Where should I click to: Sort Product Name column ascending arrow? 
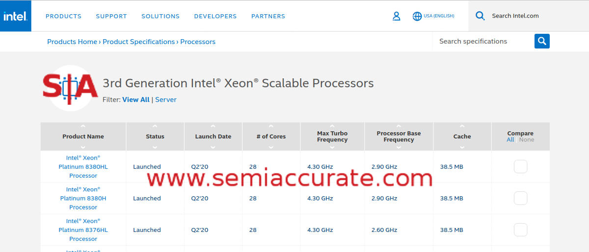pyautogui.click(x=83, y=126)
